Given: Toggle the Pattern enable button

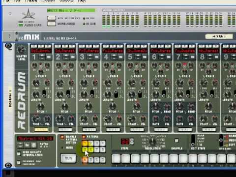Looking at the screenshot, I should tap(84, 137).
